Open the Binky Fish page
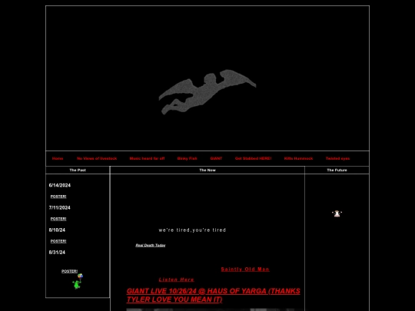 pyautogui.click(x=187, y=158)
